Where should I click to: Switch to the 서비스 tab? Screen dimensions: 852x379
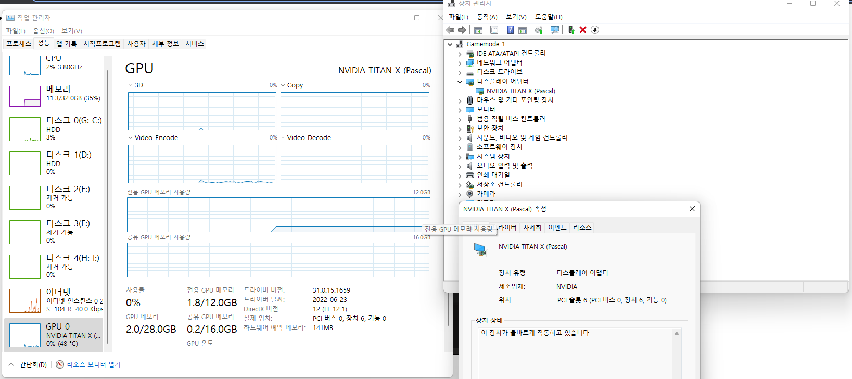point(195,44)
